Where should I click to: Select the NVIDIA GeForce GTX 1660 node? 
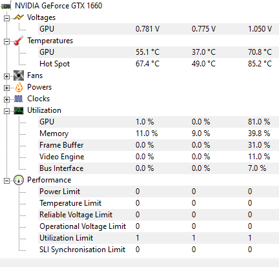pyautogui.click(x=59, y=6)
